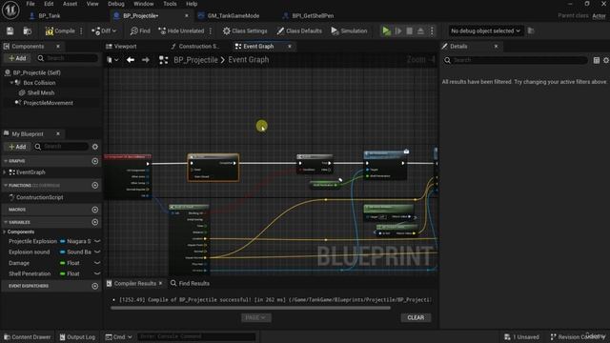
Task: Open Compile options menu
Action: point(81,30)
